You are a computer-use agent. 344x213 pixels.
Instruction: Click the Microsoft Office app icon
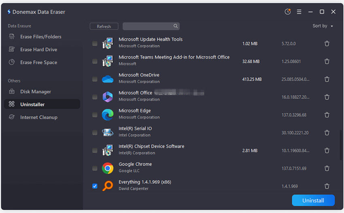[108, 97]
